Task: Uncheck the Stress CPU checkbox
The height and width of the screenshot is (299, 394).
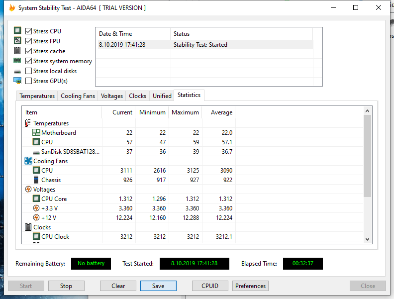Action: tap(29, 31)
